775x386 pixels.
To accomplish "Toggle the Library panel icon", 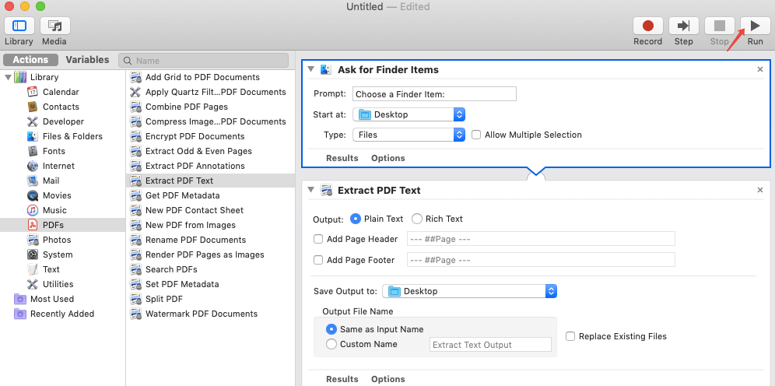I will (19, 26).
